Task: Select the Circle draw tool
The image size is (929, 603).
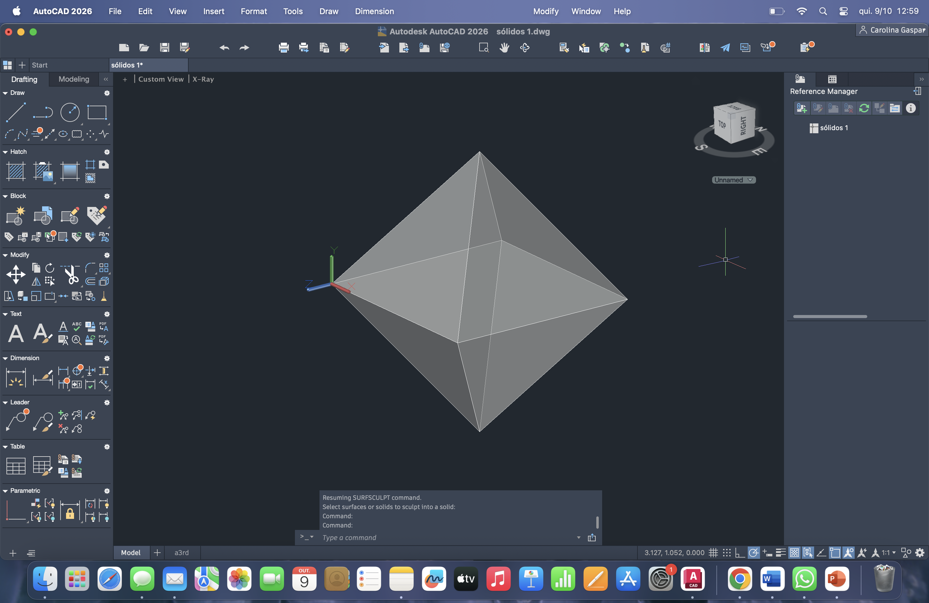Action: [70, 112]
